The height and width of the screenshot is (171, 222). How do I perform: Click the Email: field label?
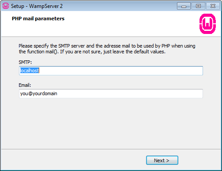[x=25, y=85]
